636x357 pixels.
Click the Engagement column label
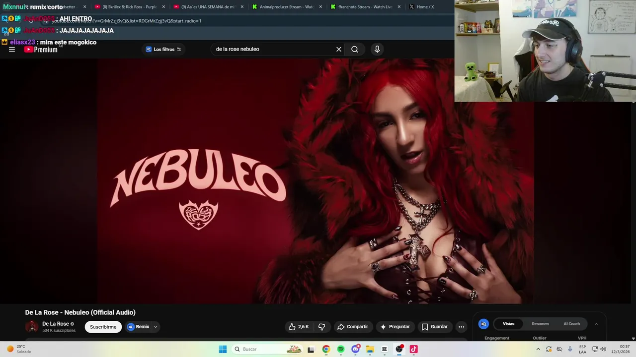click(x=497, y=338)
